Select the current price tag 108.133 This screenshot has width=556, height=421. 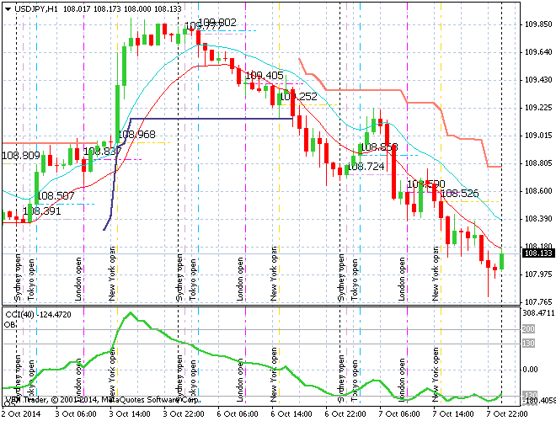[x=537, y=253]
